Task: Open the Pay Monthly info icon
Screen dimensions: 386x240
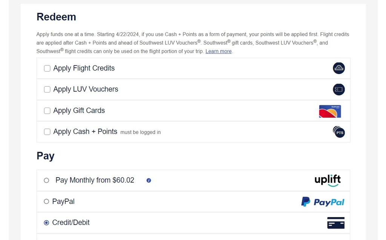Action: (x=149, y=180)
